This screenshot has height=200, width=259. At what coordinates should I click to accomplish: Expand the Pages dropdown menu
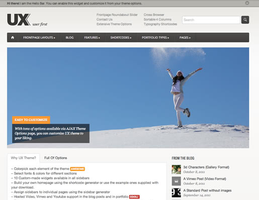[185, 38]
